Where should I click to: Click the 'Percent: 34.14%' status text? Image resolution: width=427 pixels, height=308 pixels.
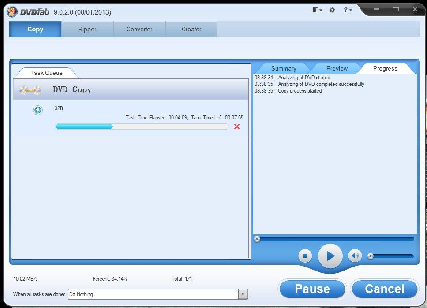click(x=110, y=279)
